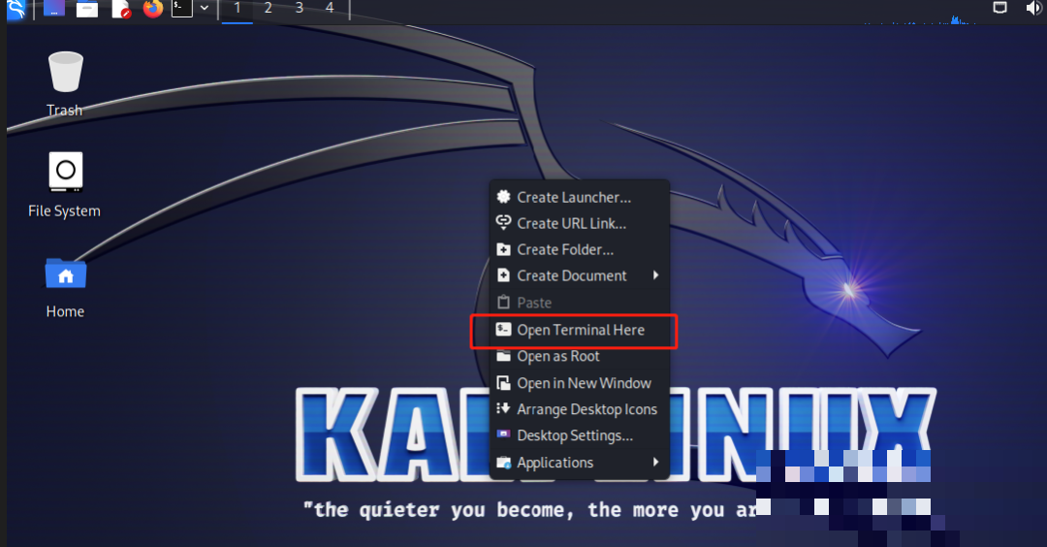Open the Kali applications menu dragon icon

pos(16,10)
